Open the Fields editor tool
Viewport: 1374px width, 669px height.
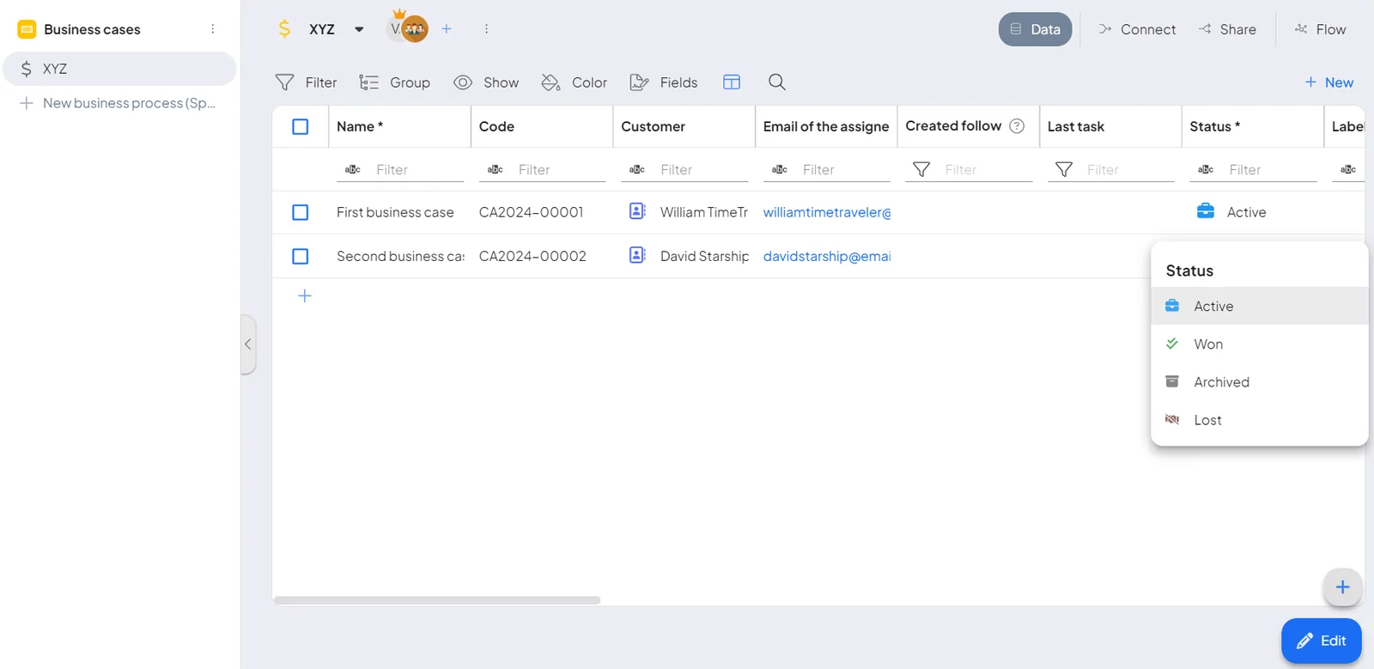pos(663,82)
